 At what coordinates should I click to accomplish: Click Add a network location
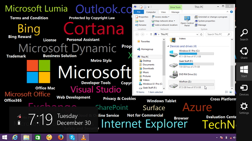(165, 25)
